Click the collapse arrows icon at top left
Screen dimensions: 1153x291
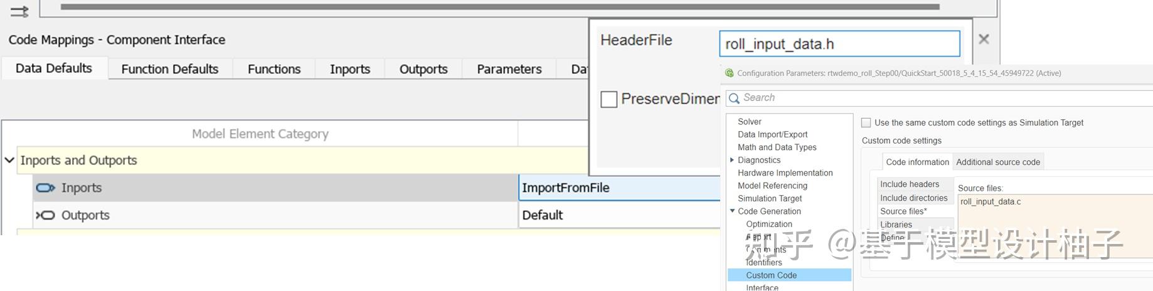[x=19, y=11]
